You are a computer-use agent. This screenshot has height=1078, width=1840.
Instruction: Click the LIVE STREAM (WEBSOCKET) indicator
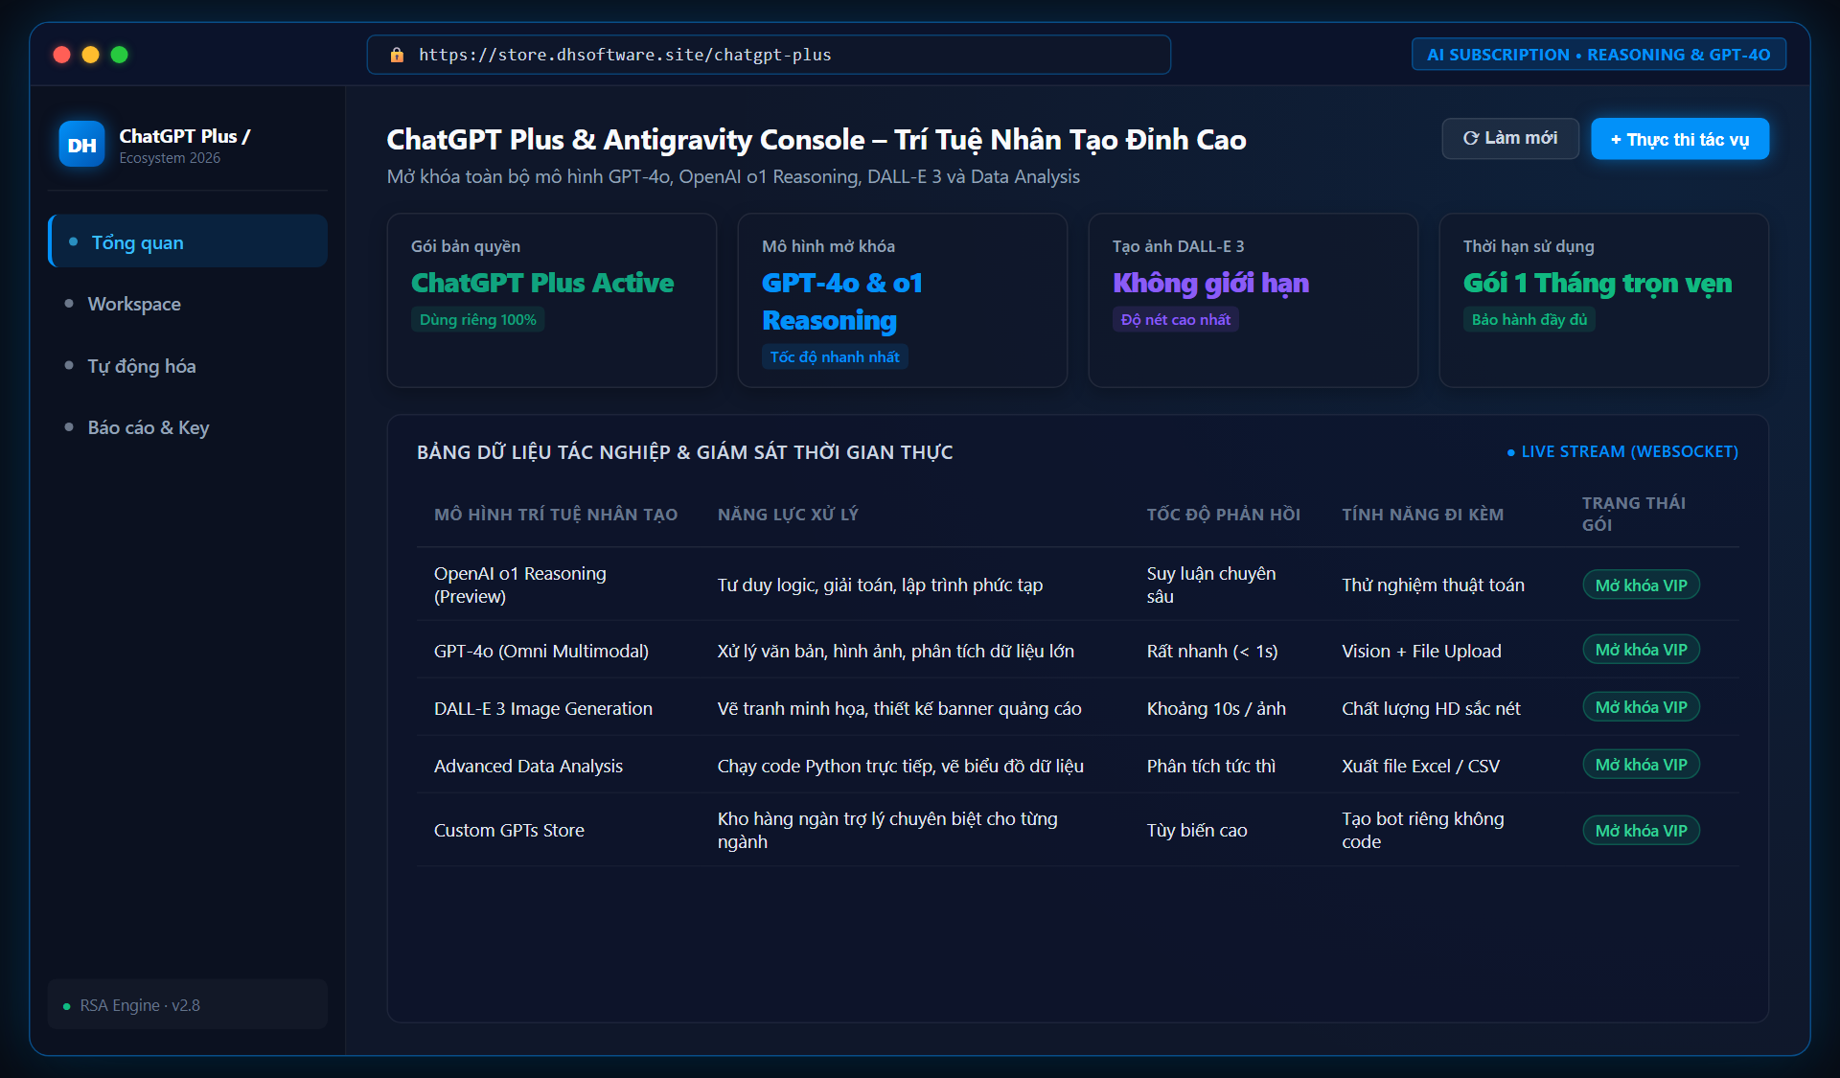pos(1622,451)
